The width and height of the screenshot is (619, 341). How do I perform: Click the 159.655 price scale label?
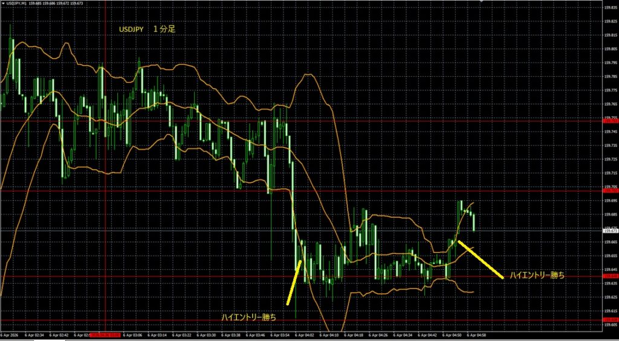click(x=611, y=256)
